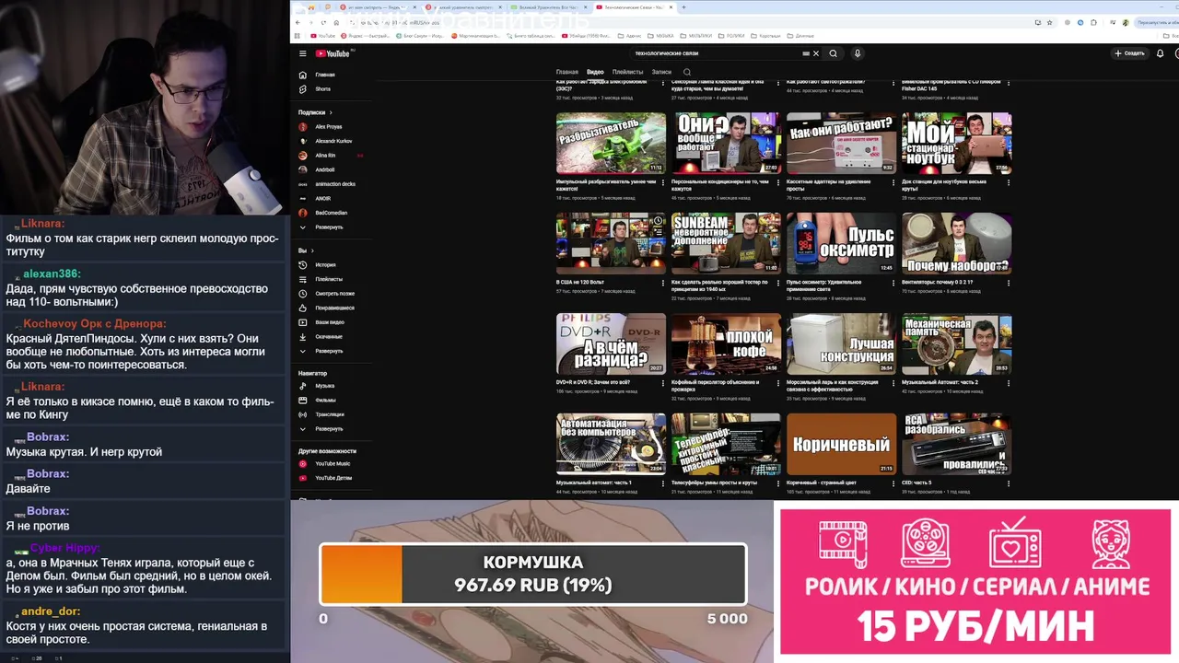
Task: Open Смотреть позже in the sidebar
Action: coord(334,294)
